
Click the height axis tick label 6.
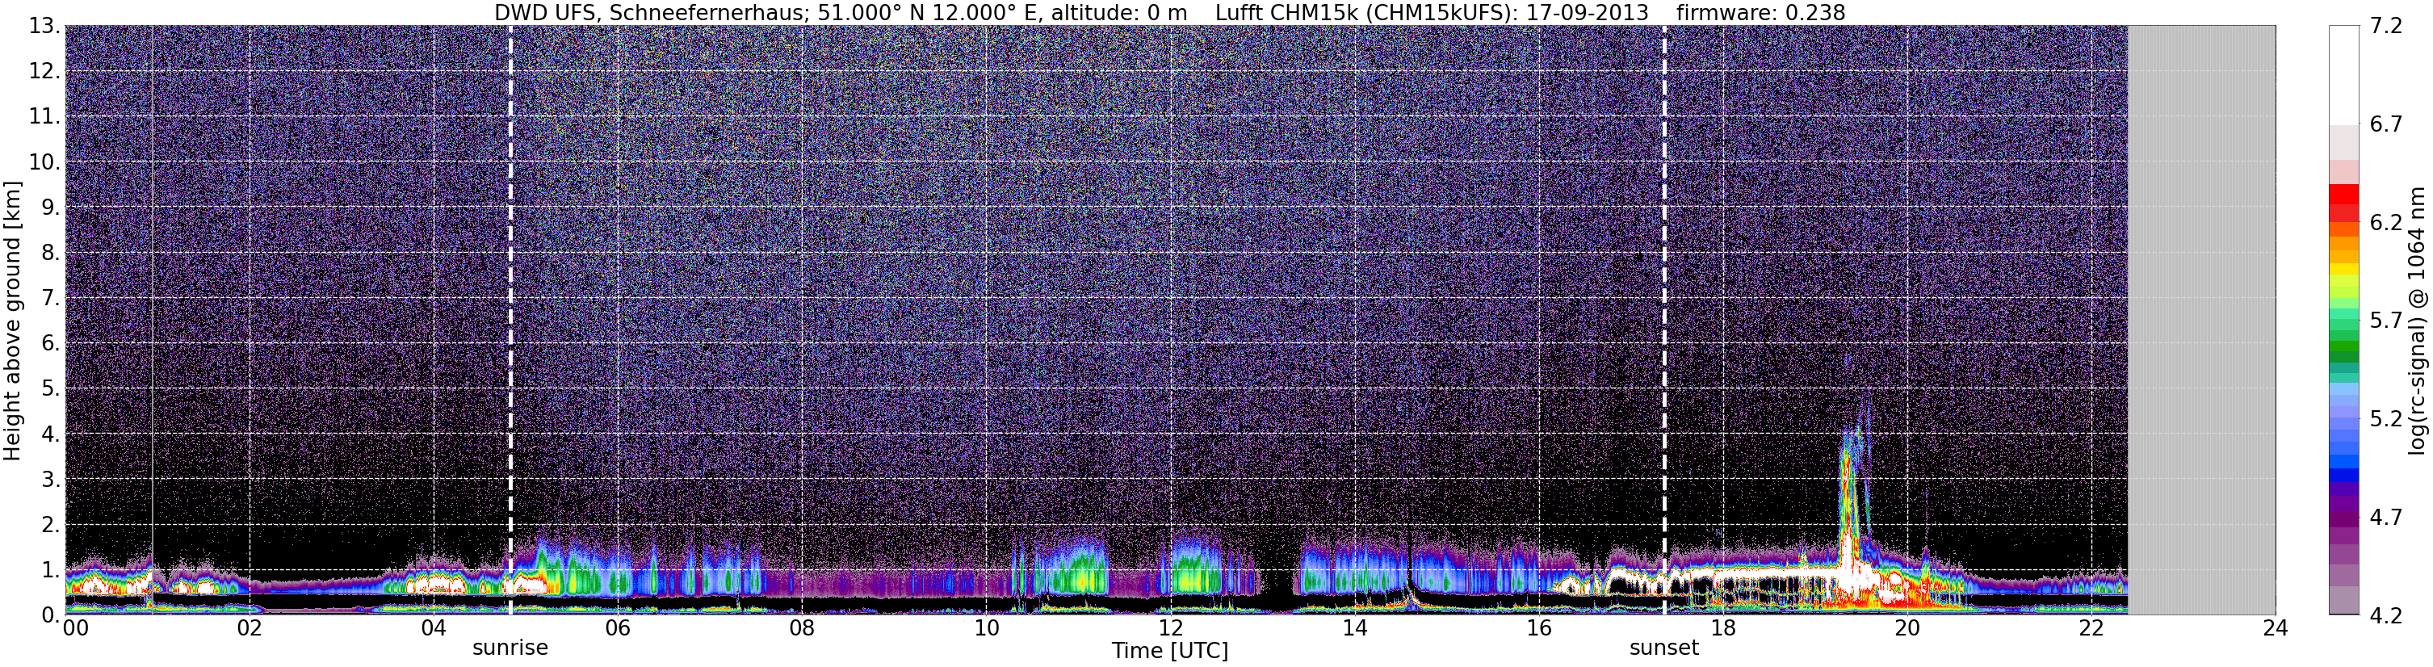pos(49,344)
